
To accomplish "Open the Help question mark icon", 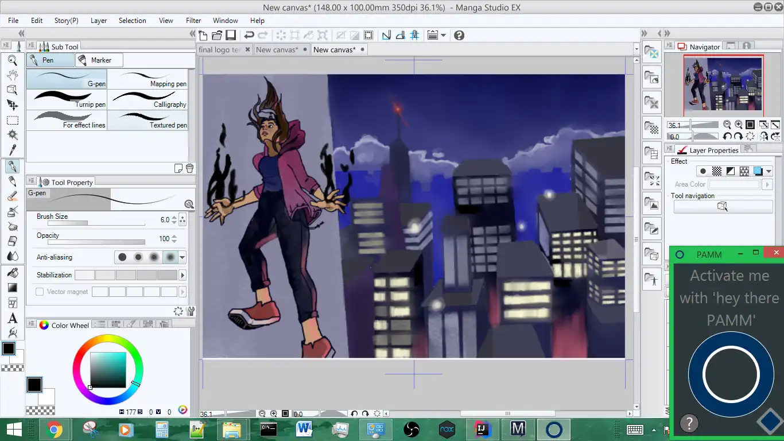I will [x=459, y=36].
